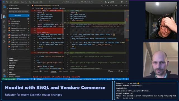Open the Help menu
The width and height of the screenshot is (179, 101).
click(x=41, y=2)
